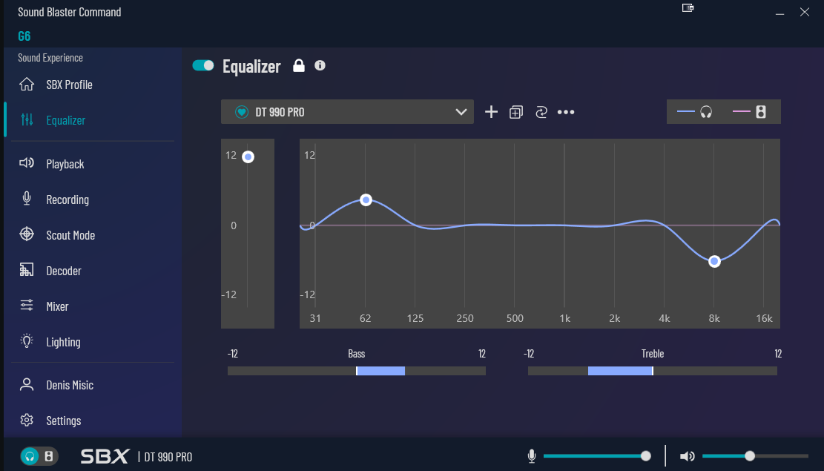Screen dimensions: 824x471
Task: Expand the DT 990 PRO preset dropdown
Action: pyautogui.click(x=347, y=111)
